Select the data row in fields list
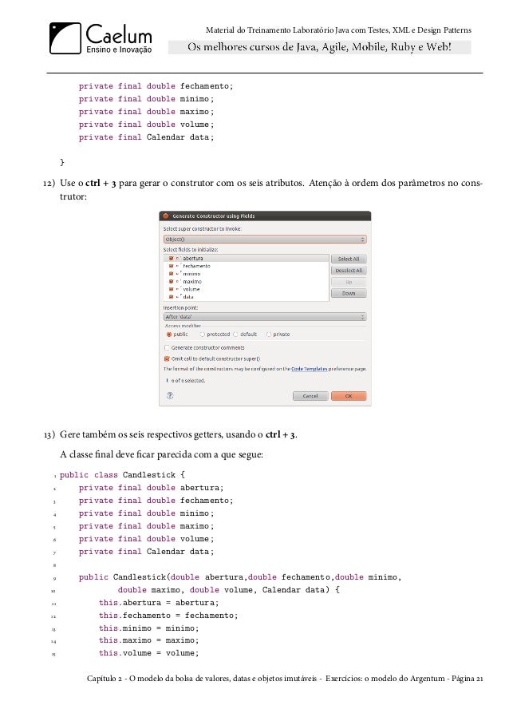The image size is (509, 721). pyautogui.click(x=247, y=297)
